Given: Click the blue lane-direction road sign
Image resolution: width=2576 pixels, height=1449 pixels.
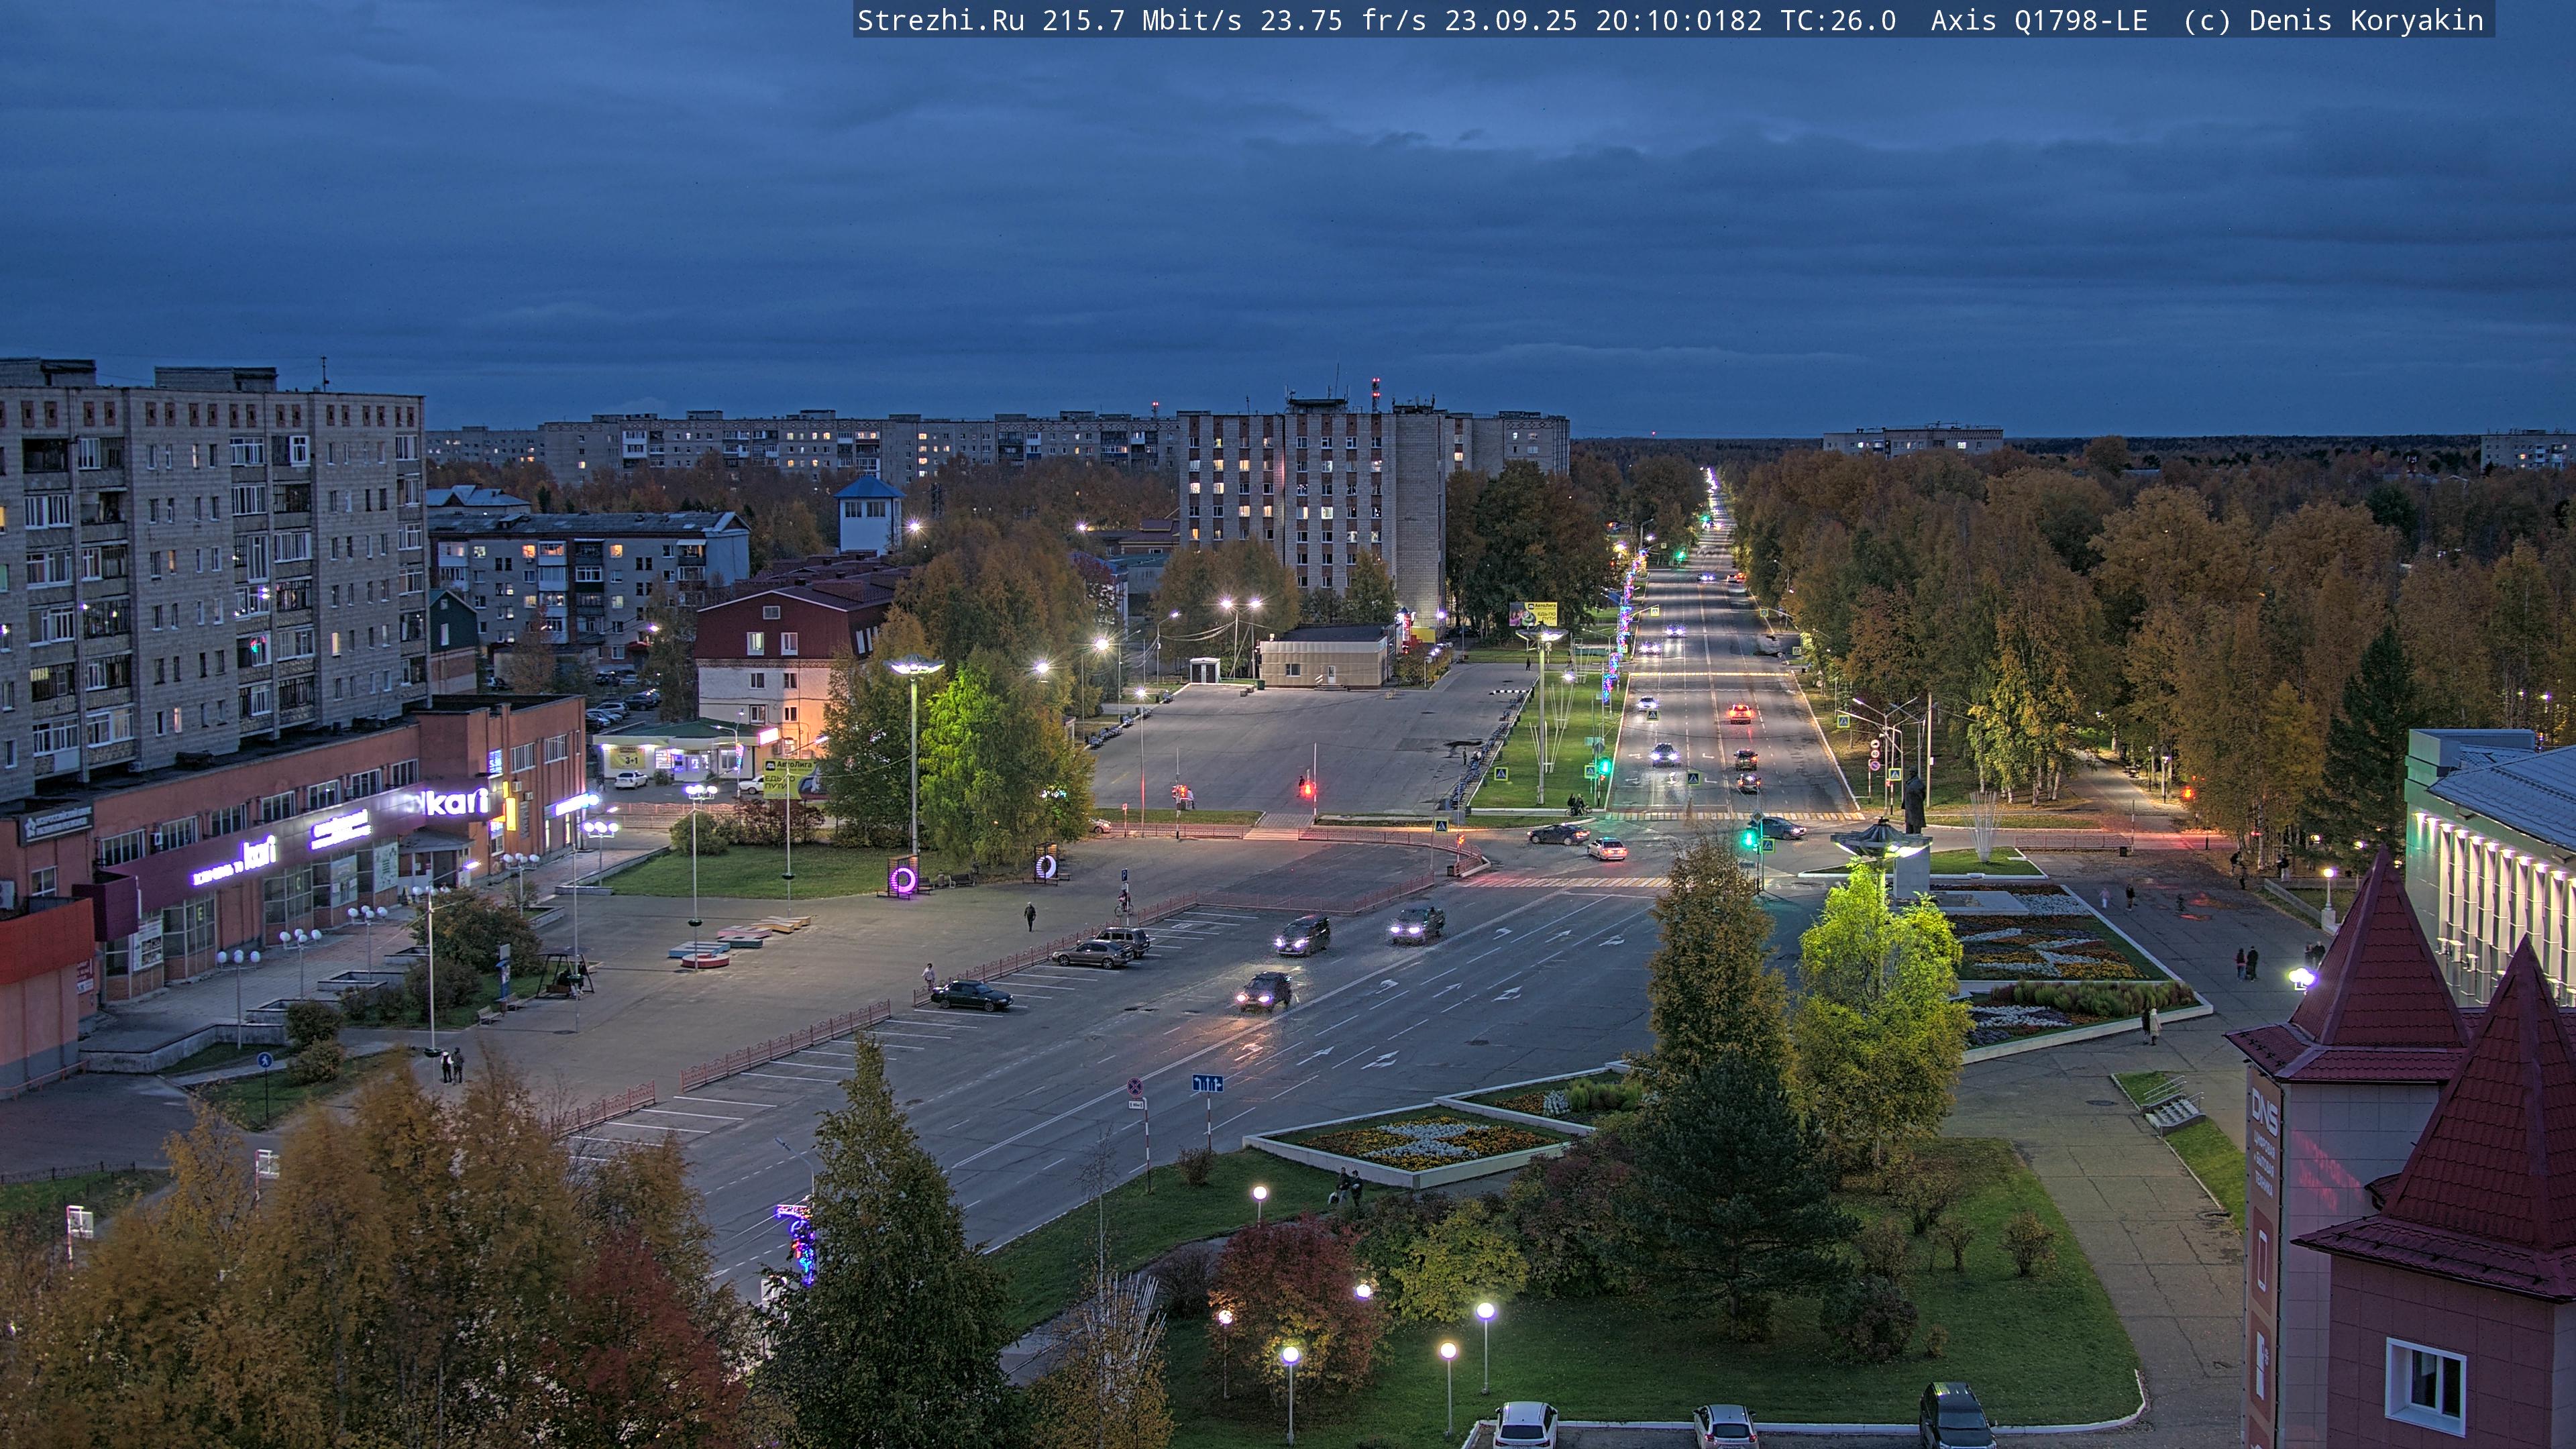Looking at the screenshot, I should (x=1207, y=1083).
